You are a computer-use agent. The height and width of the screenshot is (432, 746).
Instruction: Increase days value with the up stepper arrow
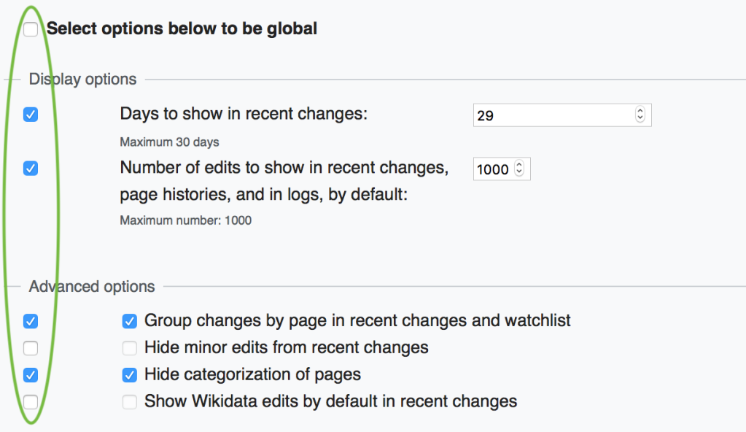(640, 110)
